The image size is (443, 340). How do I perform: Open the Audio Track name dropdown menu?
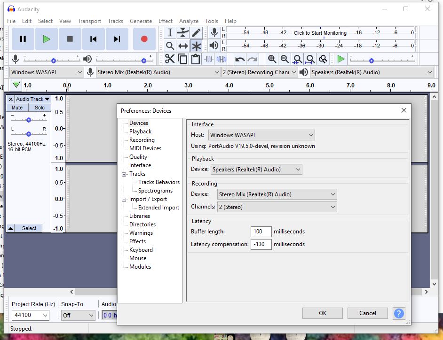tap(33, 99)
